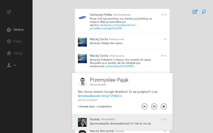Viewport: 213px width, 133px height.
Task: Select the Główna menu item
Action: [x=18, y=29]
